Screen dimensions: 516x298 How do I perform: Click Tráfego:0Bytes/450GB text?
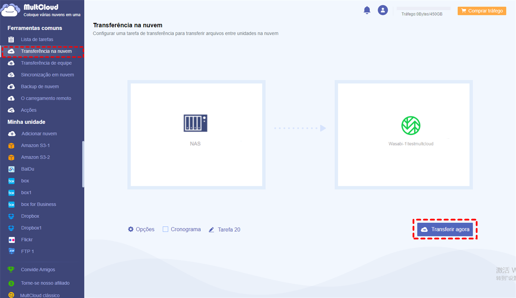coord(422,14)
